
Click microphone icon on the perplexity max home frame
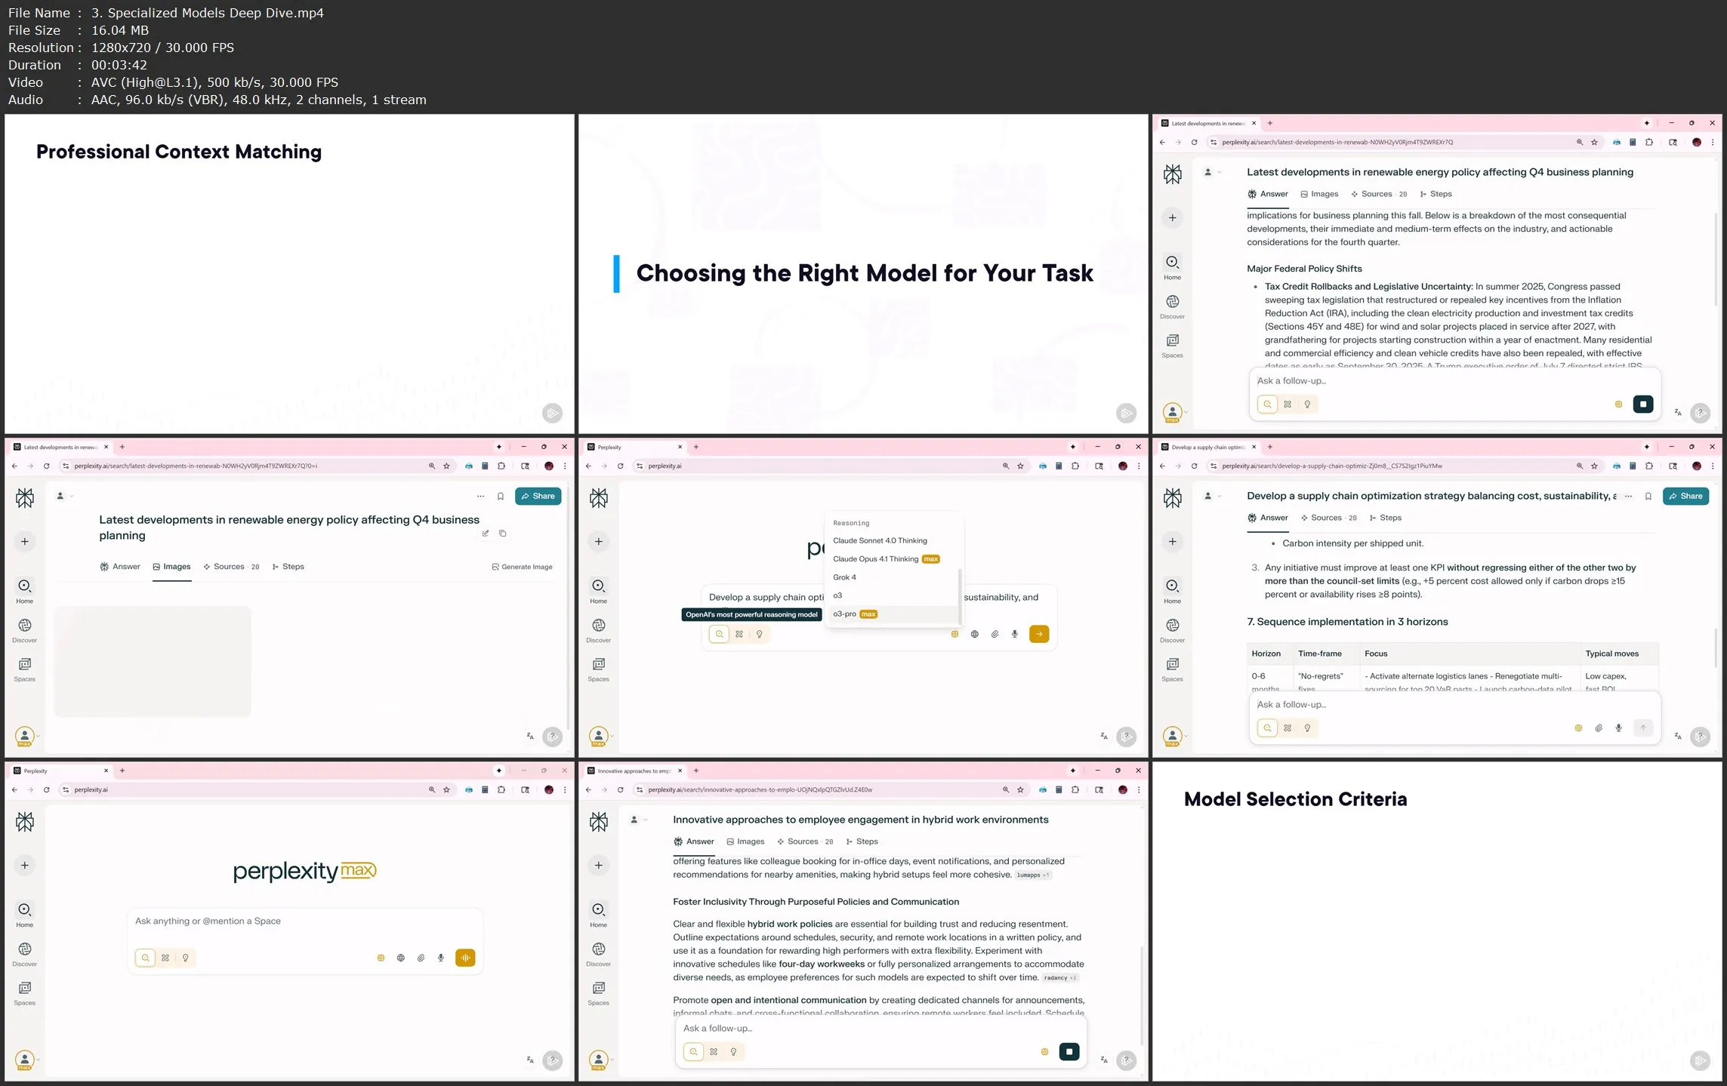tap(441, 958)
